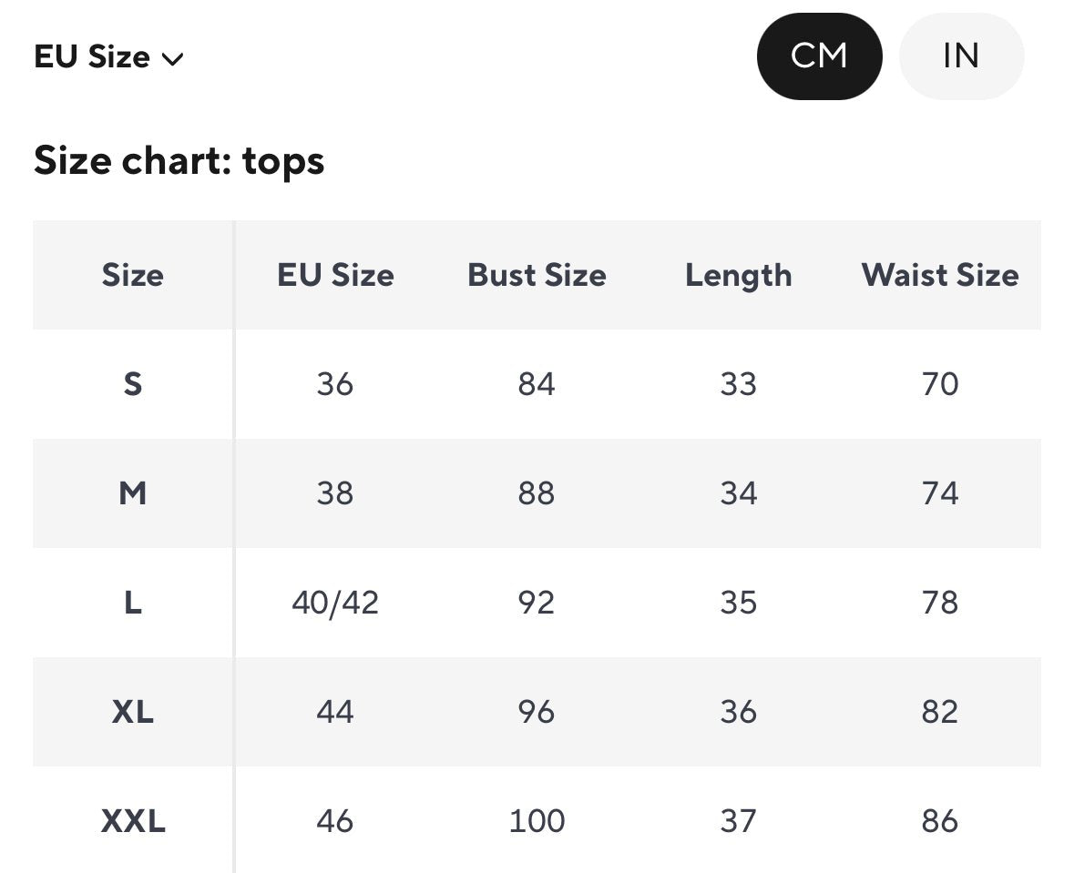Select the EU Size column header in table
Image resolution: width=1074 pixels, height=873 pixels.
335,275
